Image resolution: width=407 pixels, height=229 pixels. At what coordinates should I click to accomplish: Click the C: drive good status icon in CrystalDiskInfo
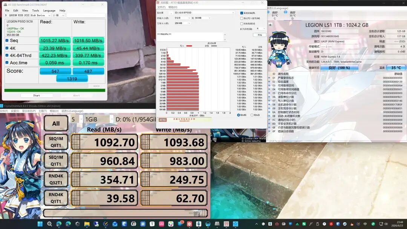268,12
